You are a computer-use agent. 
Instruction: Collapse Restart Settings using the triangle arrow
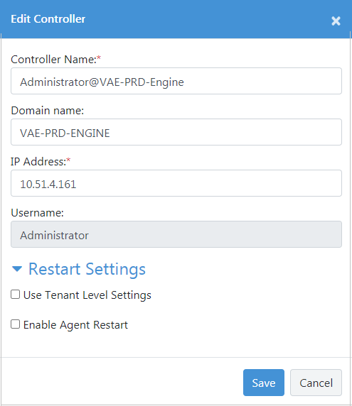(x=17, y=269)
